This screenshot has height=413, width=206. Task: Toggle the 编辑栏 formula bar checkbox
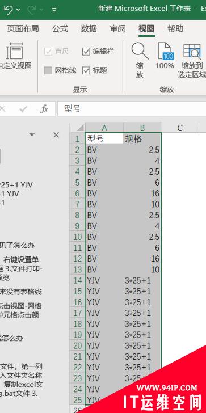[86, 52]
